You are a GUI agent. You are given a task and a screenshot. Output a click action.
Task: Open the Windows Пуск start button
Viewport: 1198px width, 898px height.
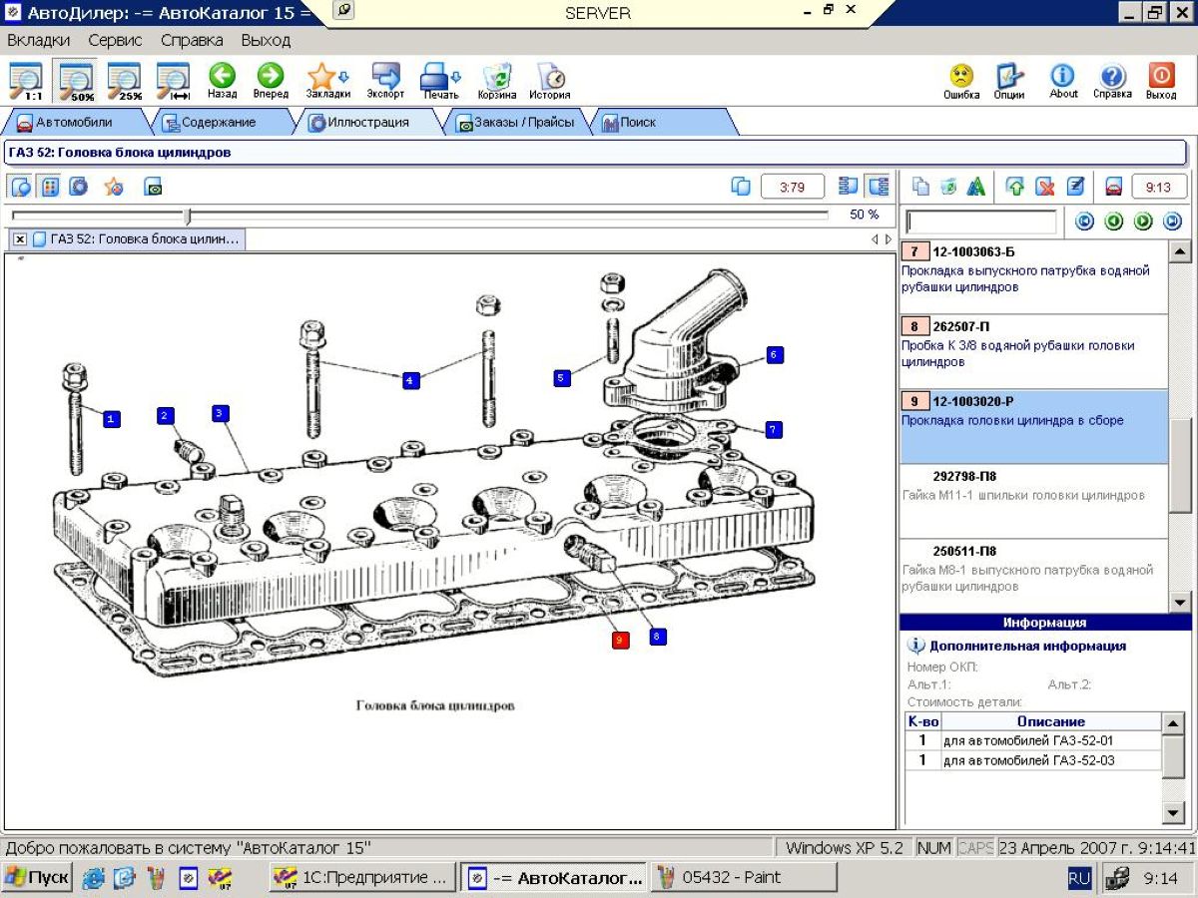point(36,878)
